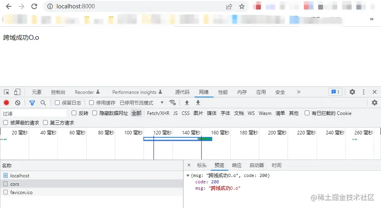
Task: Open the 应用 tab
Action: click(261, 92)
